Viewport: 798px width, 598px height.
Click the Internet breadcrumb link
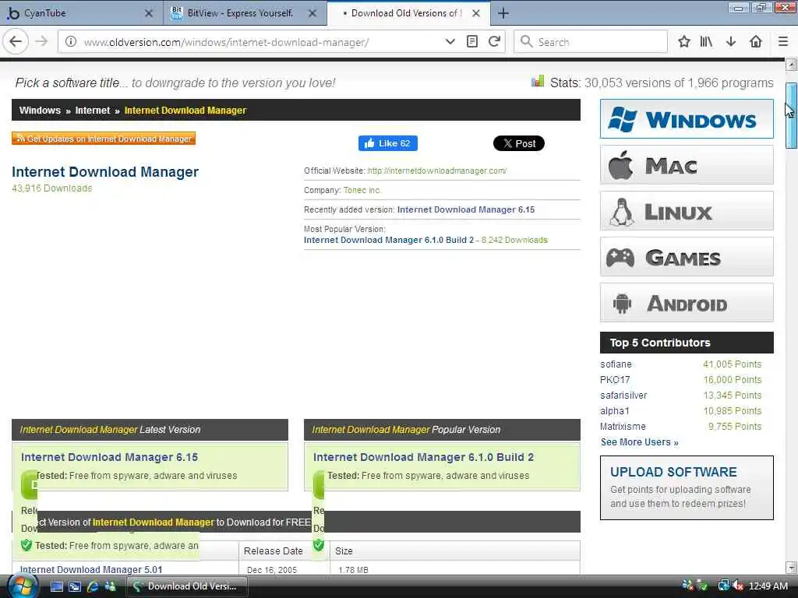[x=92, y=111]
